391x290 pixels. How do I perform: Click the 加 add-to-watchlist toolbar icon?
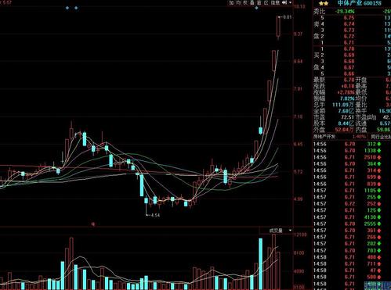tap(232, 2)
